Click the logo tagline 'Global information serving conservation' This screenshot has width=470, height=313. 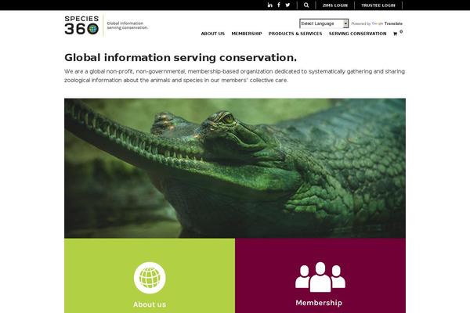click(128, 26)
